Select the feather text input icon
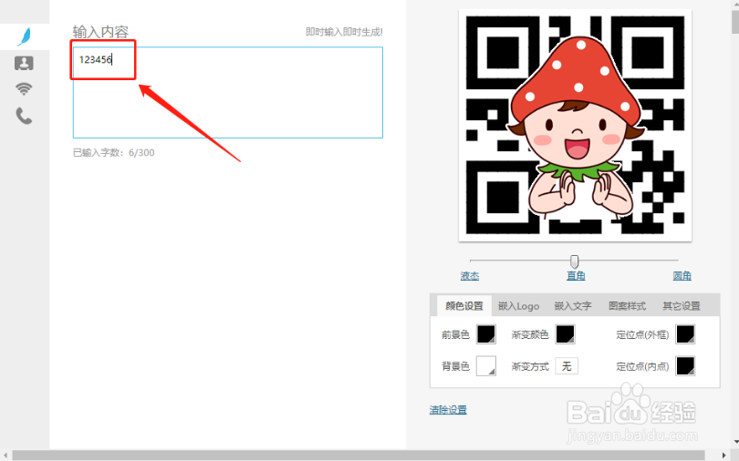 [24, 36]
